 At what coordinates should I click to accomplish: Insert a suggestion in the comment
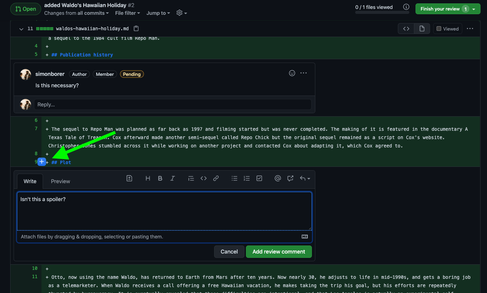point(129,178)
